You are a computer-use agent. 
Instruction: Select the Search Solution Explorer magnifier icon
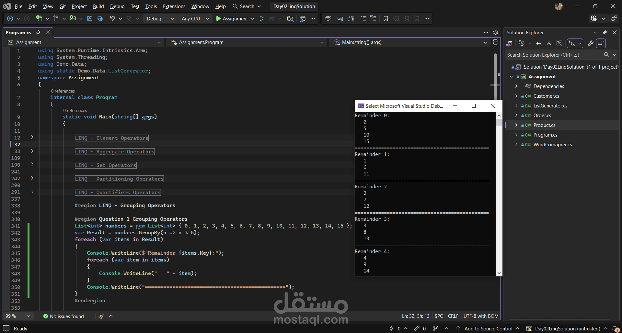[606, 55]
